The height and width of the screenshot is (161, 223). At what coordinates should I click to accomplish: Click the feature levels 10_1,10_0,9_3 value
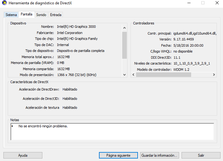(x=192, y=64)
